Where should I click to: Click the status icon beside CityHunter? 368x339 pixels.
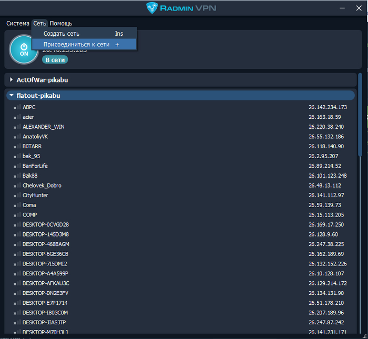(17, 196)
